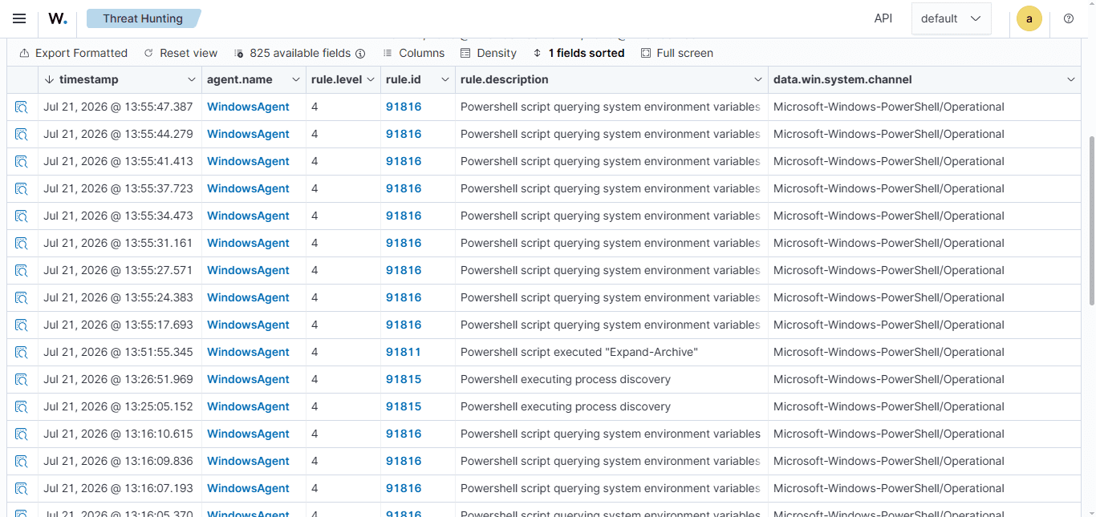Screen dimensions: 1096x517
Task: Click info icon beside available fields
Action: [x=360, y=53]
